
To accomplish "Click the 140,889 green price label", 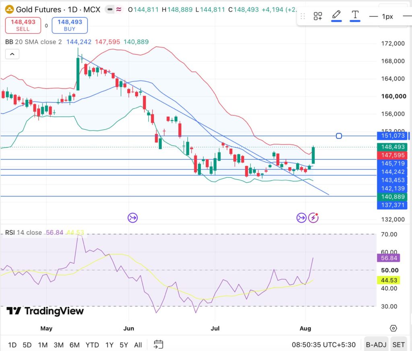I will tap(393, 197).
